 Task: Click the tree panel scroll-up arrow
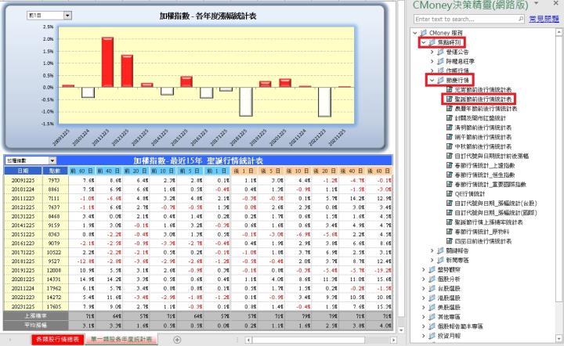tap(559, 33)
